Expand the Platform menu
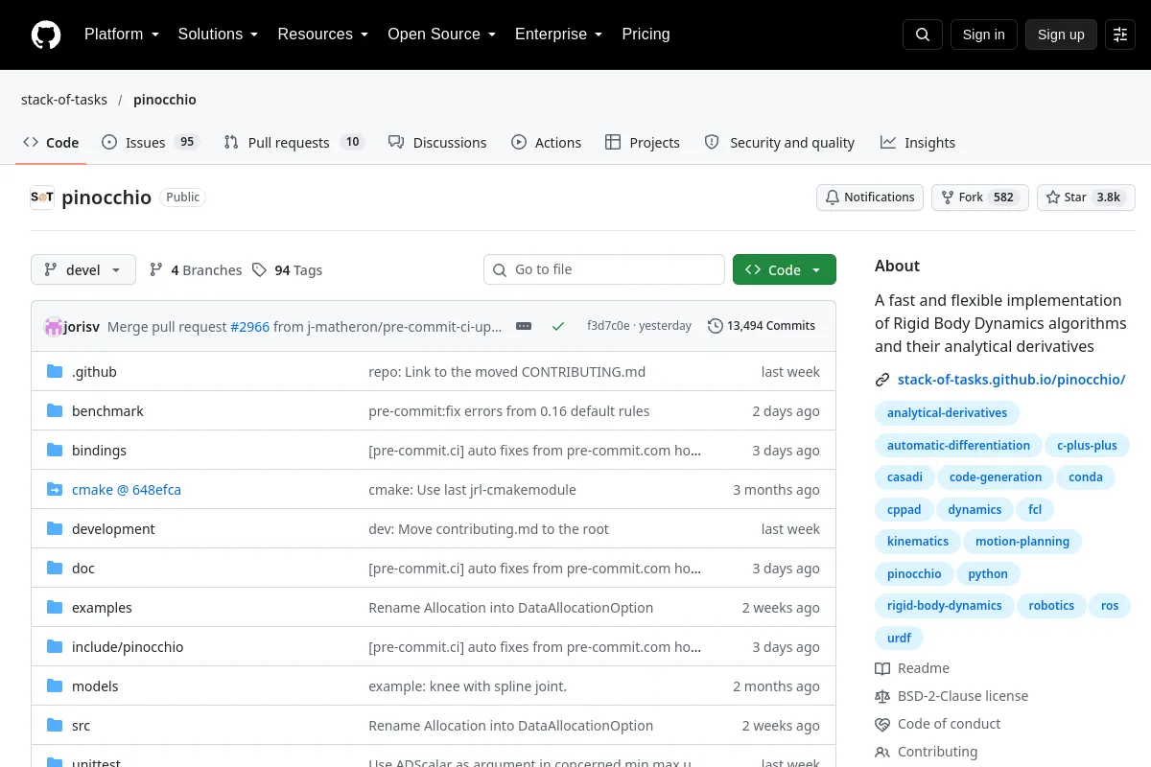The height and width of the screenshot is (767, 1151). click(x=121, y=35)
